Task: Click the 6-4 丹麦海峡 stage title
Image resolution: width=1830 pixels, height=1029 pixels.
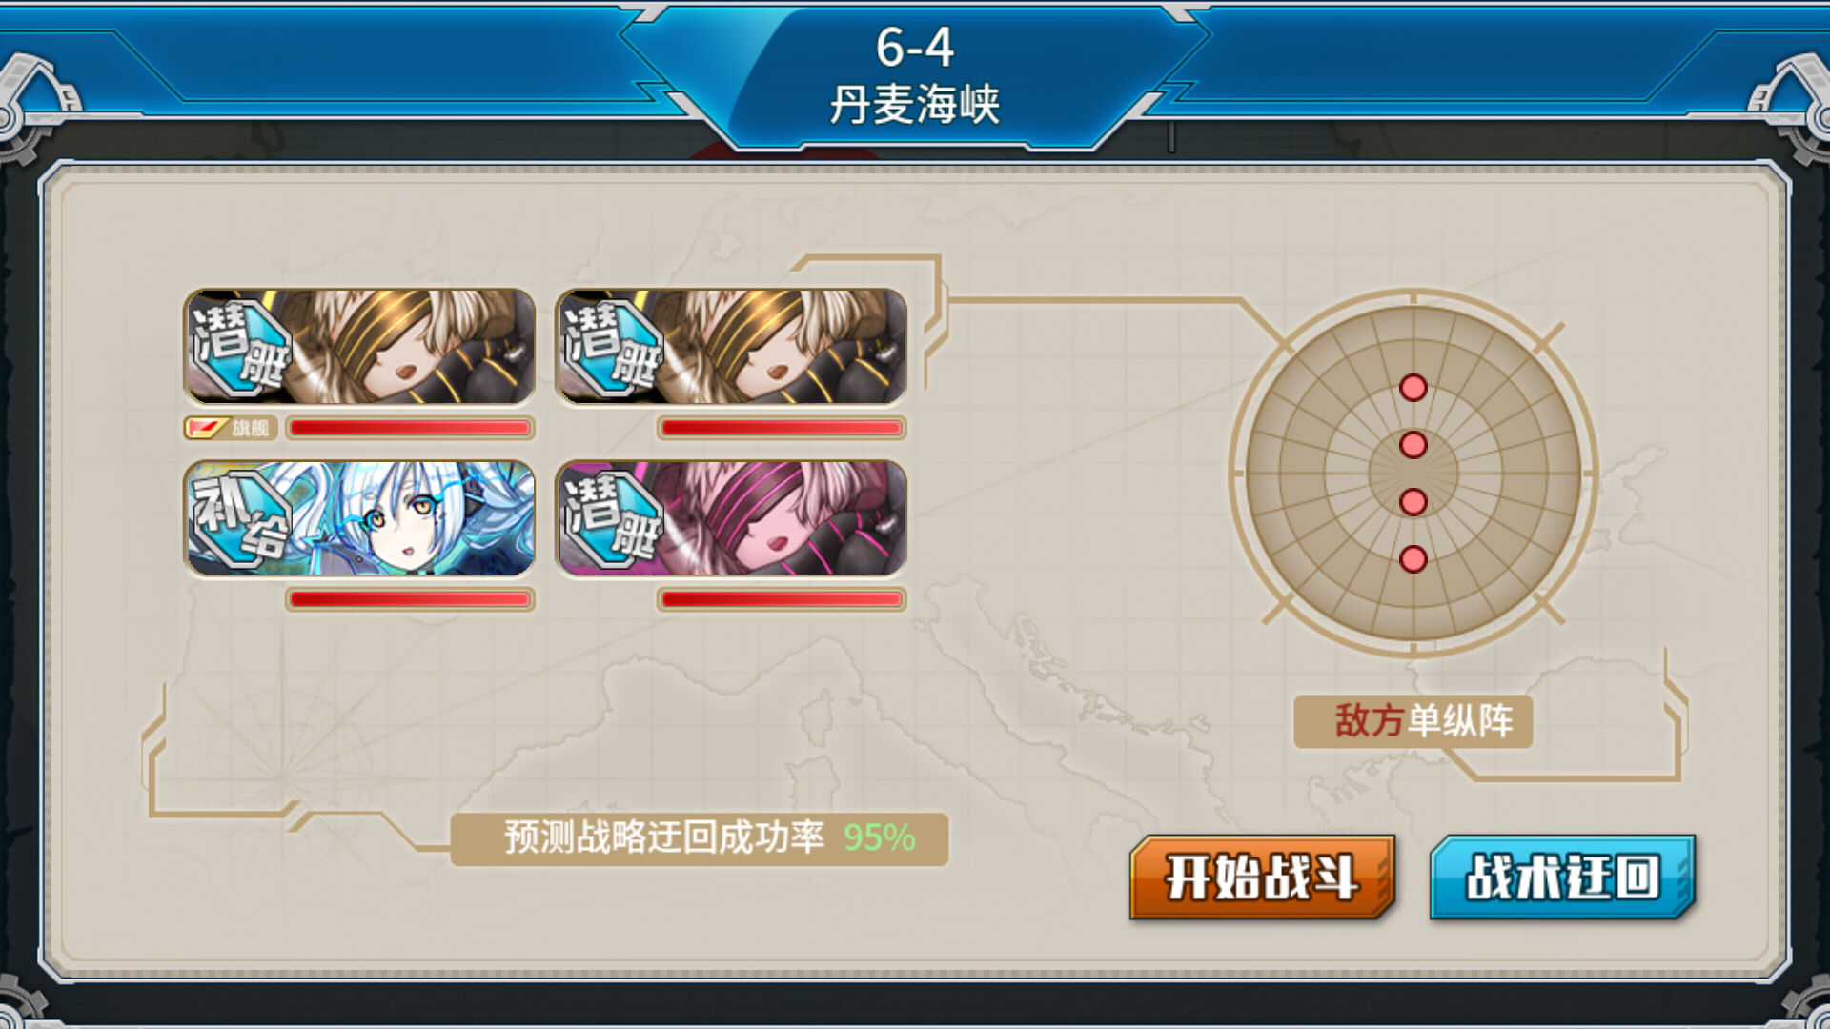Action: (915, 76)
